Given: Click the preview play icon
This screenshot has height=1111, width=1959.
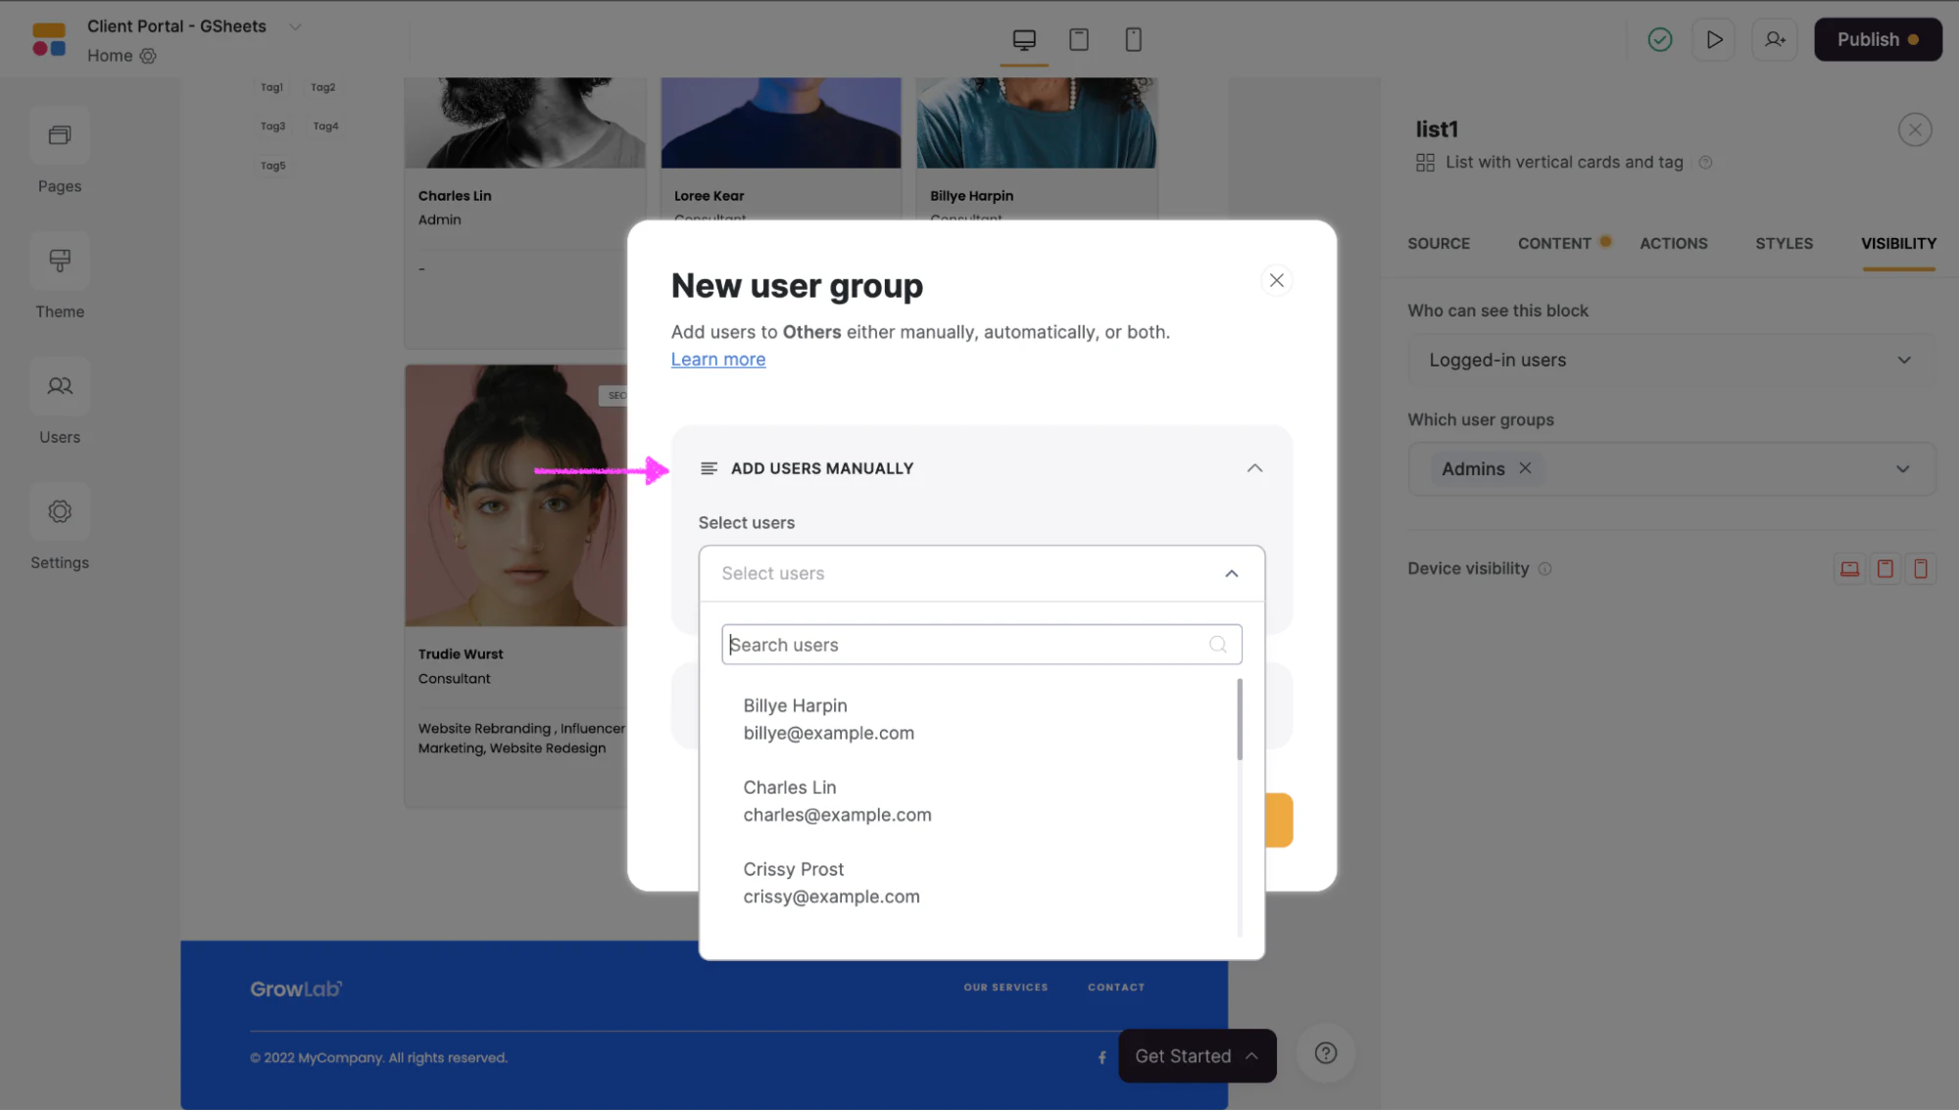Looking at the screenshot, I should point(1714,40).
